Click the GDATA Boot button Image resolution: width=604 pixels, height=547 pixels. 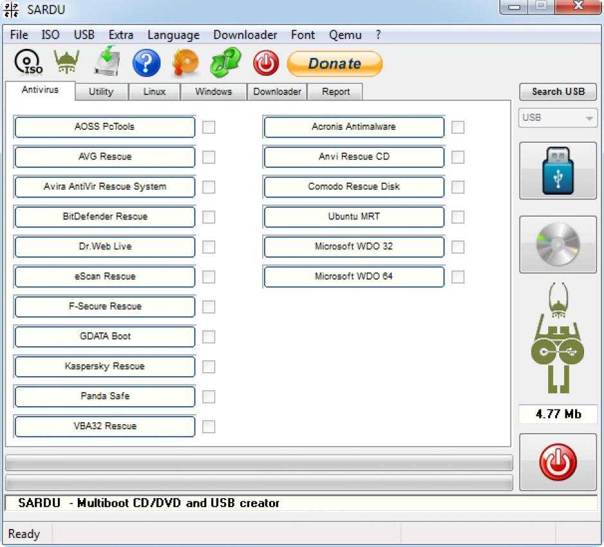coord(105,336)
